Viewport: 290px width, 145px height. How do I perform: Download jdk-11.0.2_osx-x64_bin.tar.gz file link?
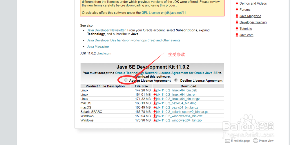177,107
